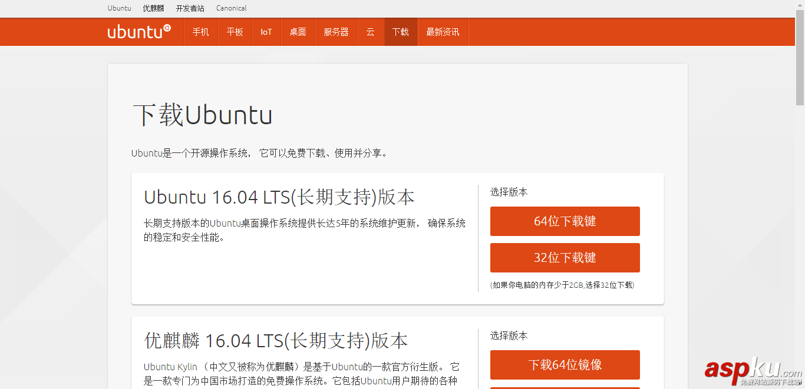This screenshot has height=389, width=805.
Task: Select the 下载 navigation tab
Action: pyautogui.click(x=401, y=32)
